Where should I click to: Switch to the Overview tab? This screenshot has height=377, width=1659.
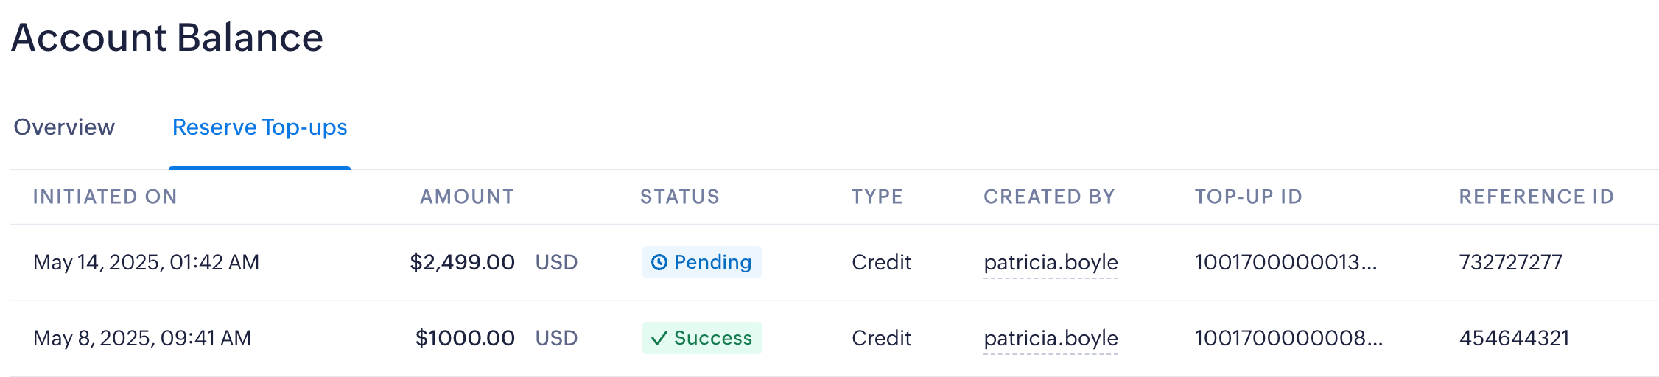tap(65, 127)
